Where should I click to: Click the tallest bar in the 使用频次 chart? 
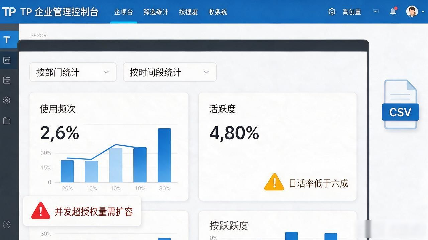164,155
